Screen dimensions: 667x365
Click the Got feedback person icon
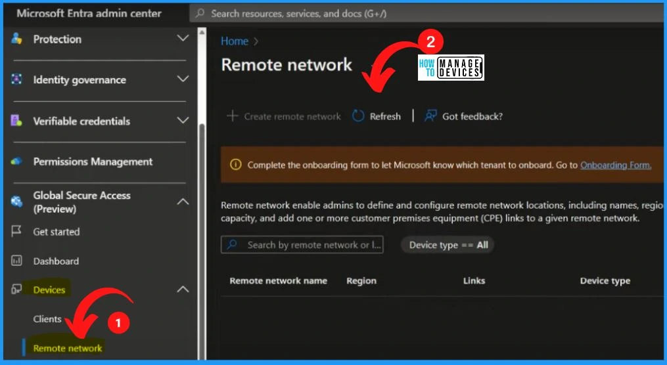pyautogui.click(x=430, y=116)
